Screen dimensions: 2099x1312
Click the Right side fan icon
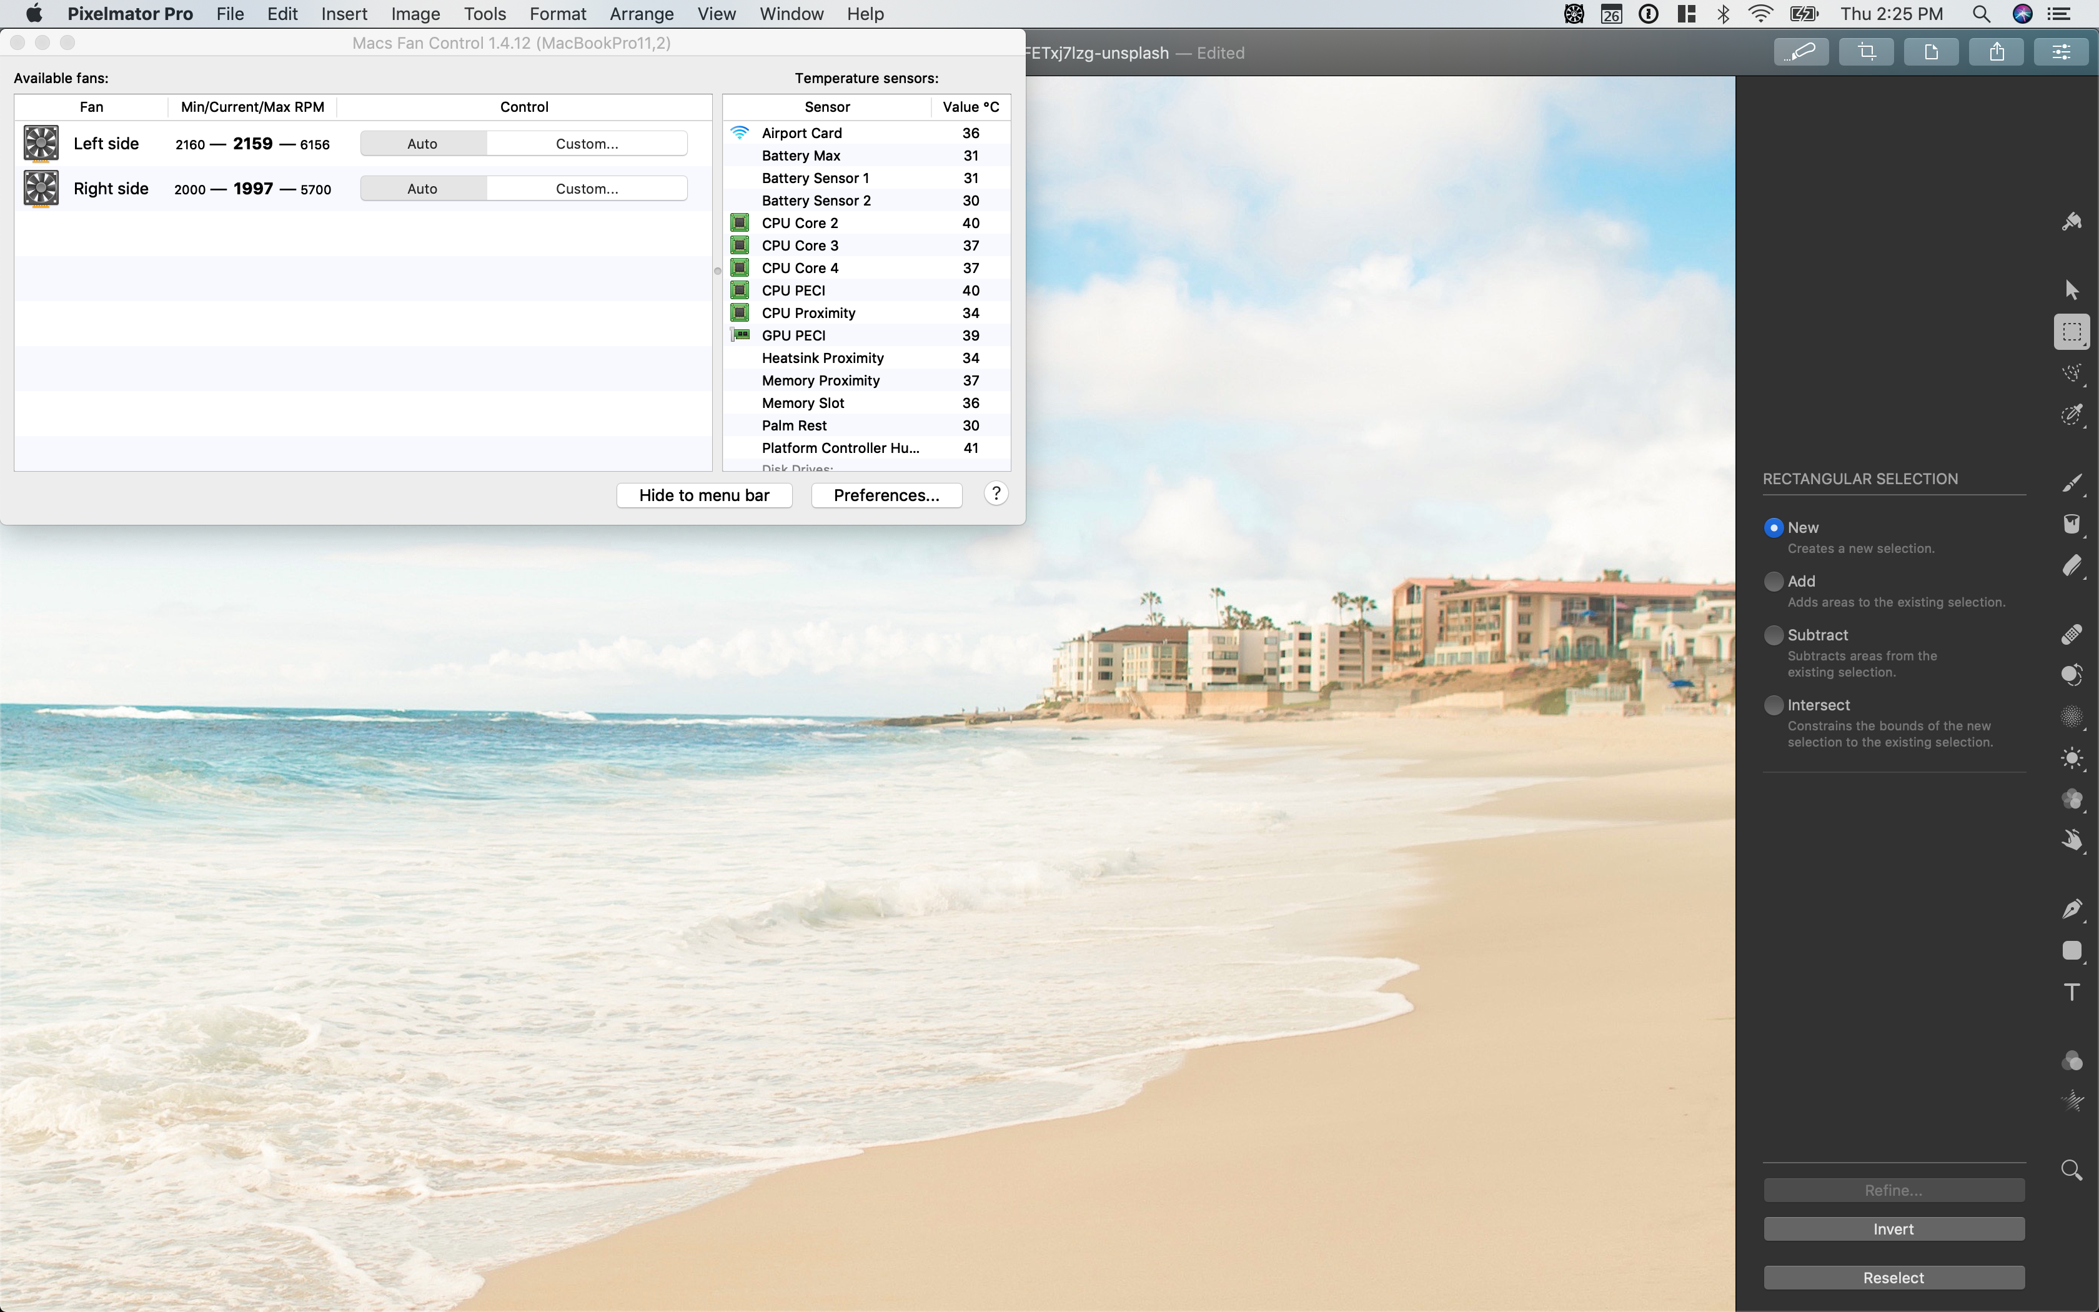[x=41, y=189]
